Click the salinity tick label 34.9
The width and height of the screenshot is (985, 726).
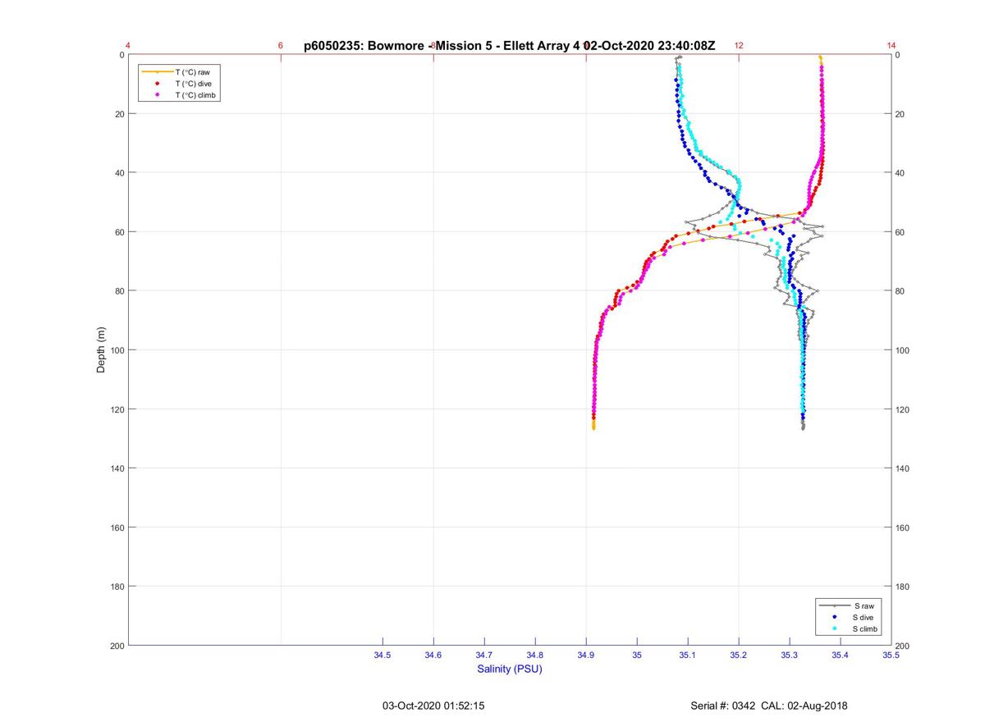pos(586,655)
